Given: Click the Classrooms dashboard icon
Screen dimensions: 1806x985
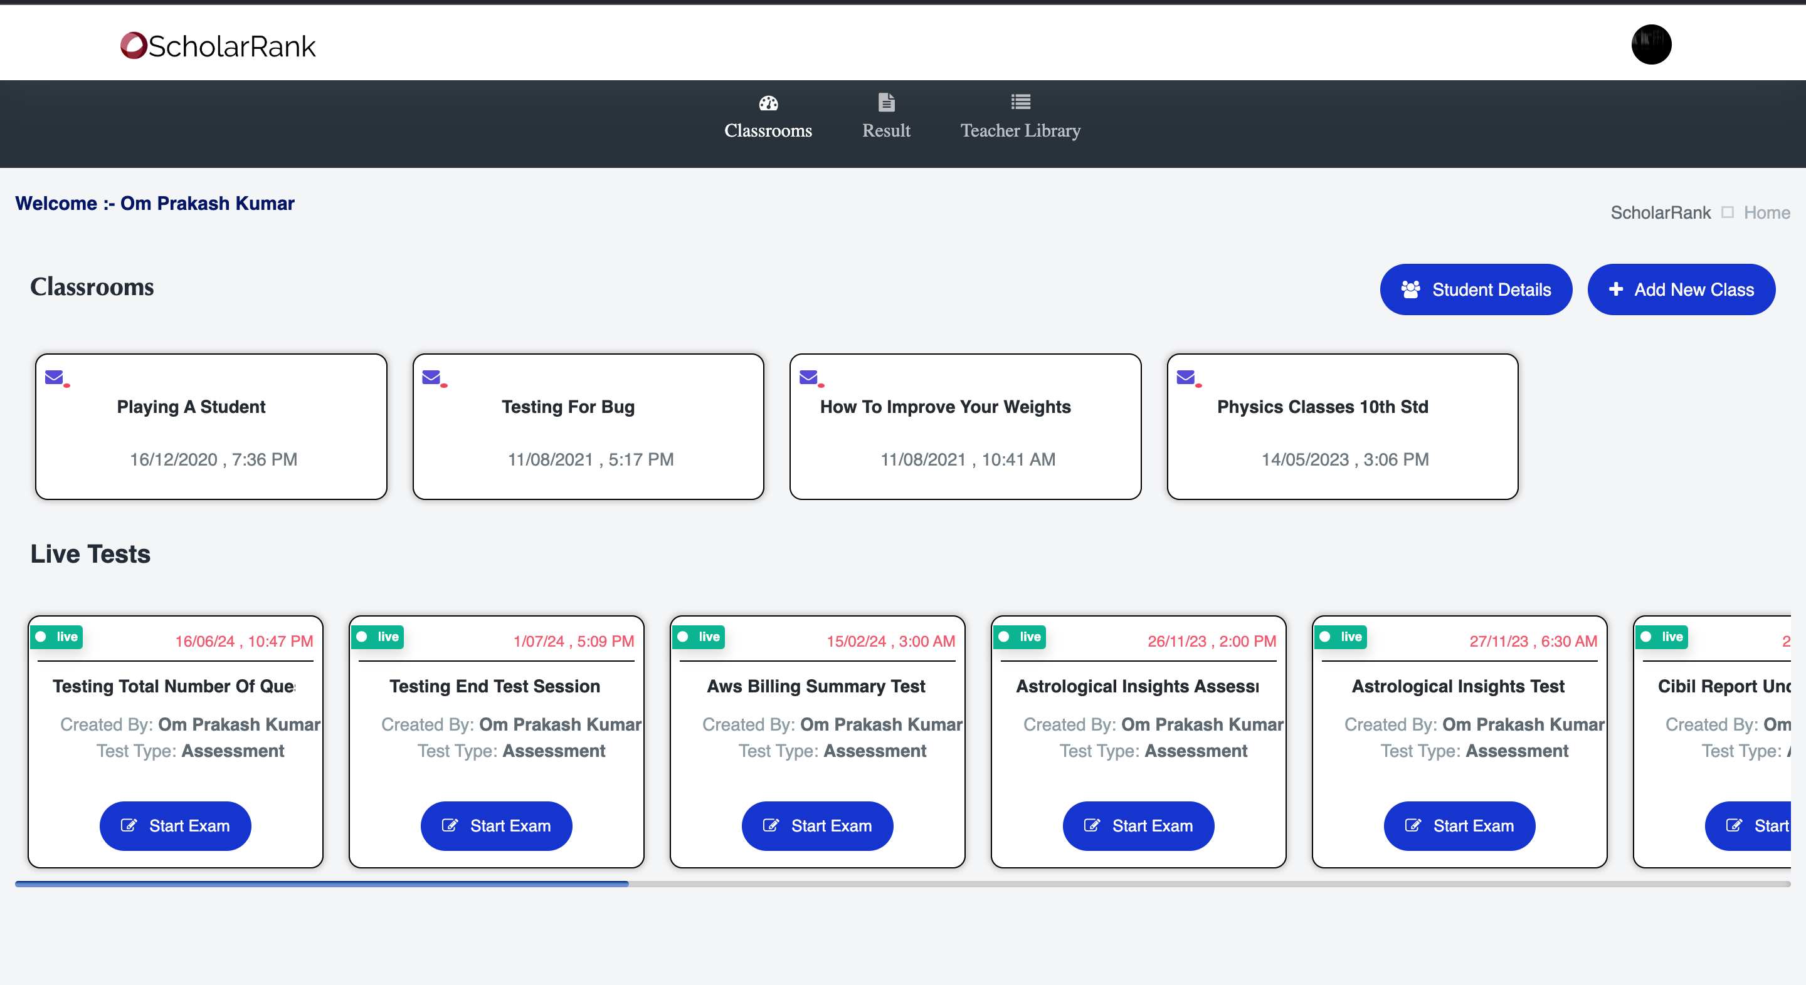Looking at the screenshot, I should (x=768, y=103).
